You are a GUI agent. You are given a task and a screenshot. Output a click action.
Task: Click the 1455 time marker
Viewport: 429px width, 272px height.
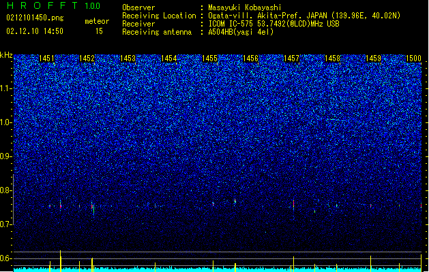[209, 58]
